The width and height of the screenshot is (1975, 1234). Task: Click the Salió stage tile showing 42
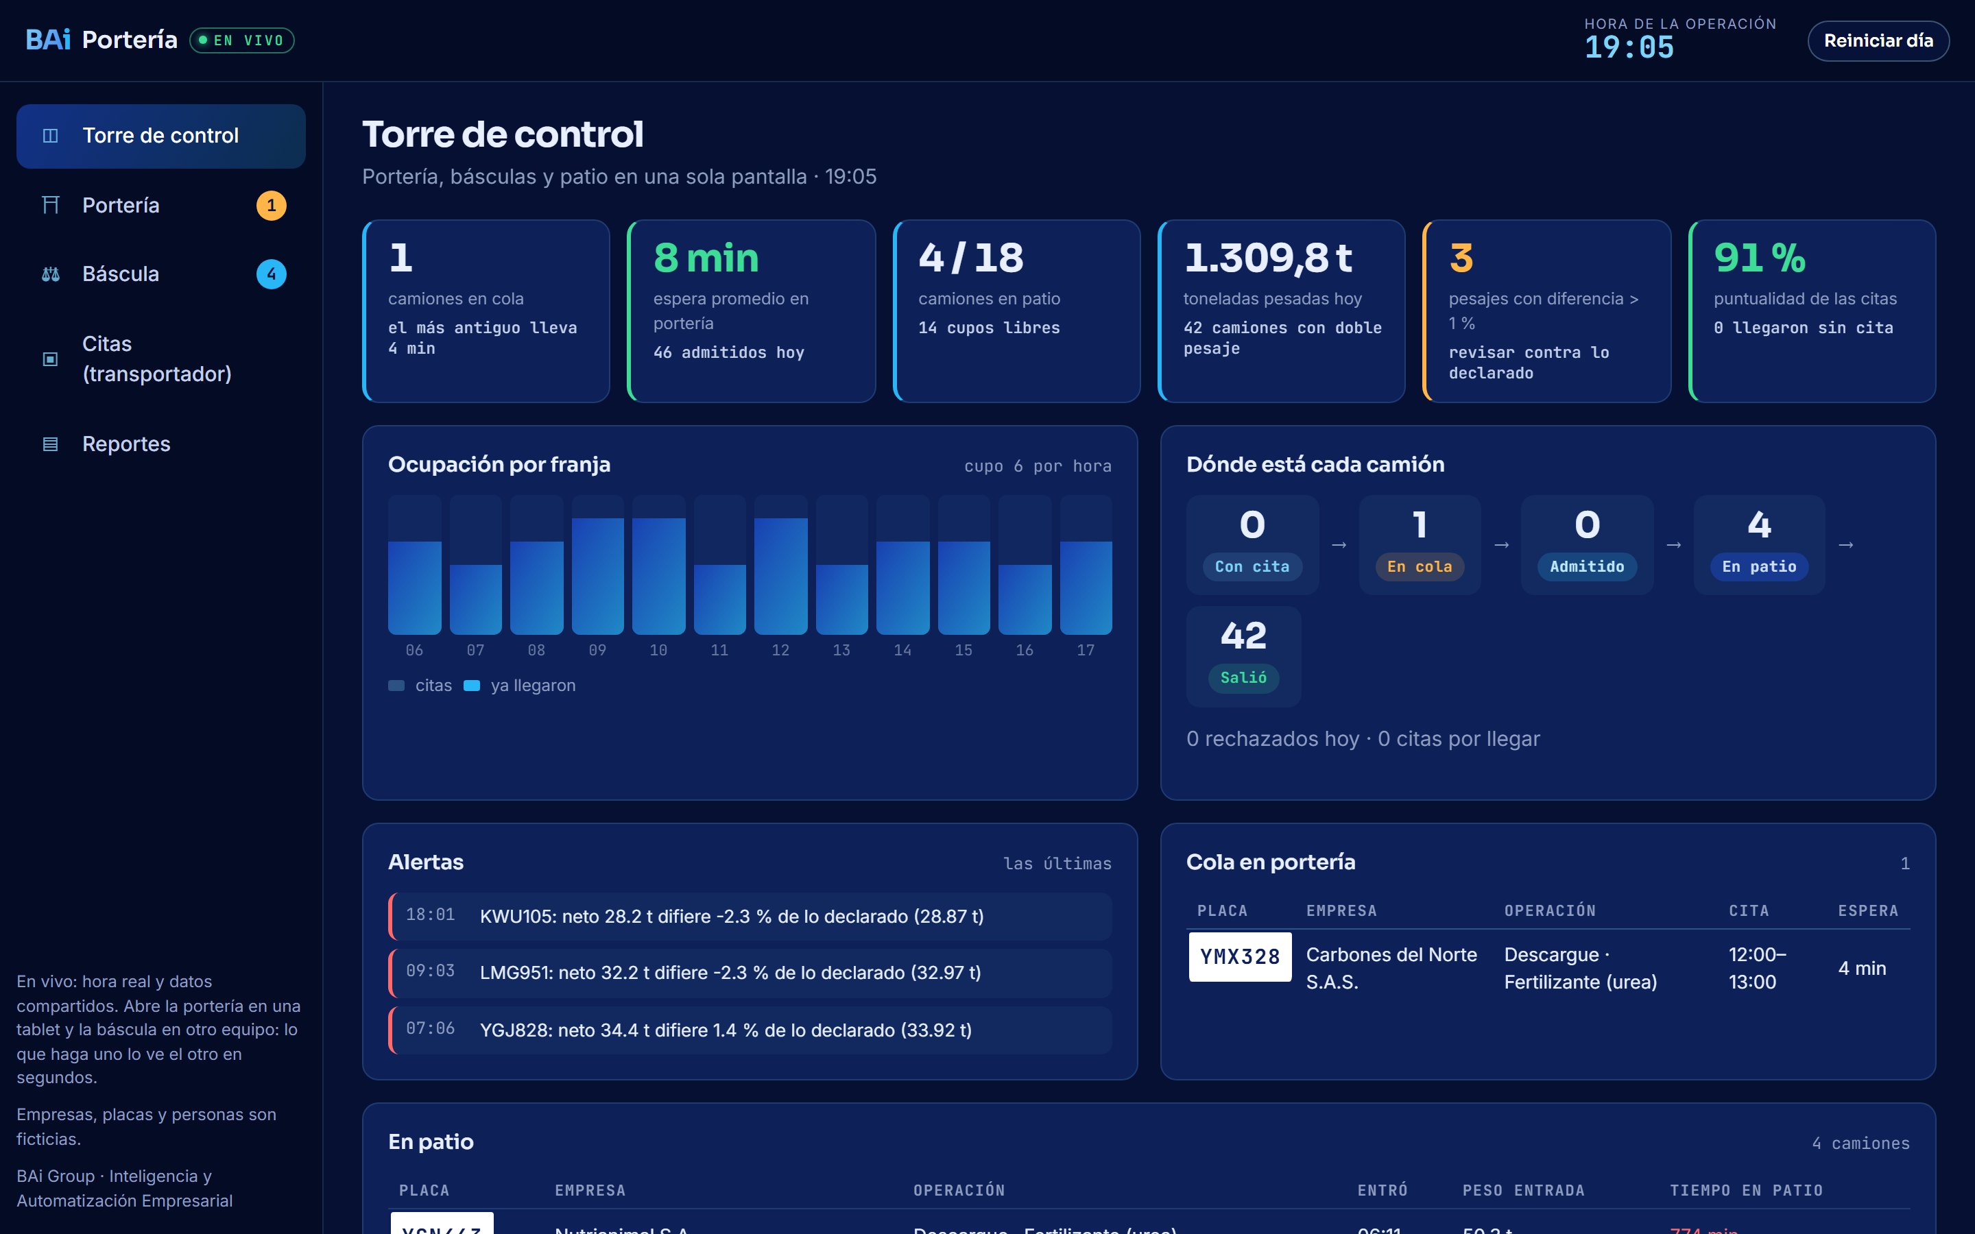[x=1244, y=656]
